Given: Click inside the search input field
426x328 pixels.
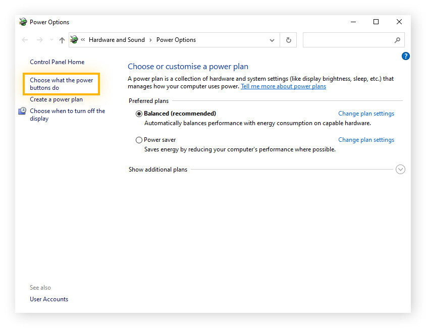Looking at the screenshot, I should coord(348,39).
